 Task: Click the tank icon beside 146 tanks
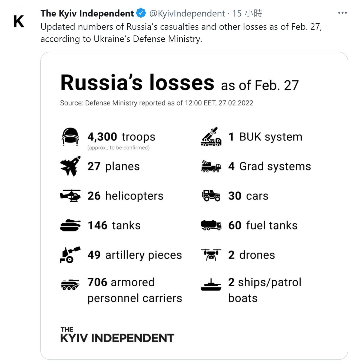[70, 225]
